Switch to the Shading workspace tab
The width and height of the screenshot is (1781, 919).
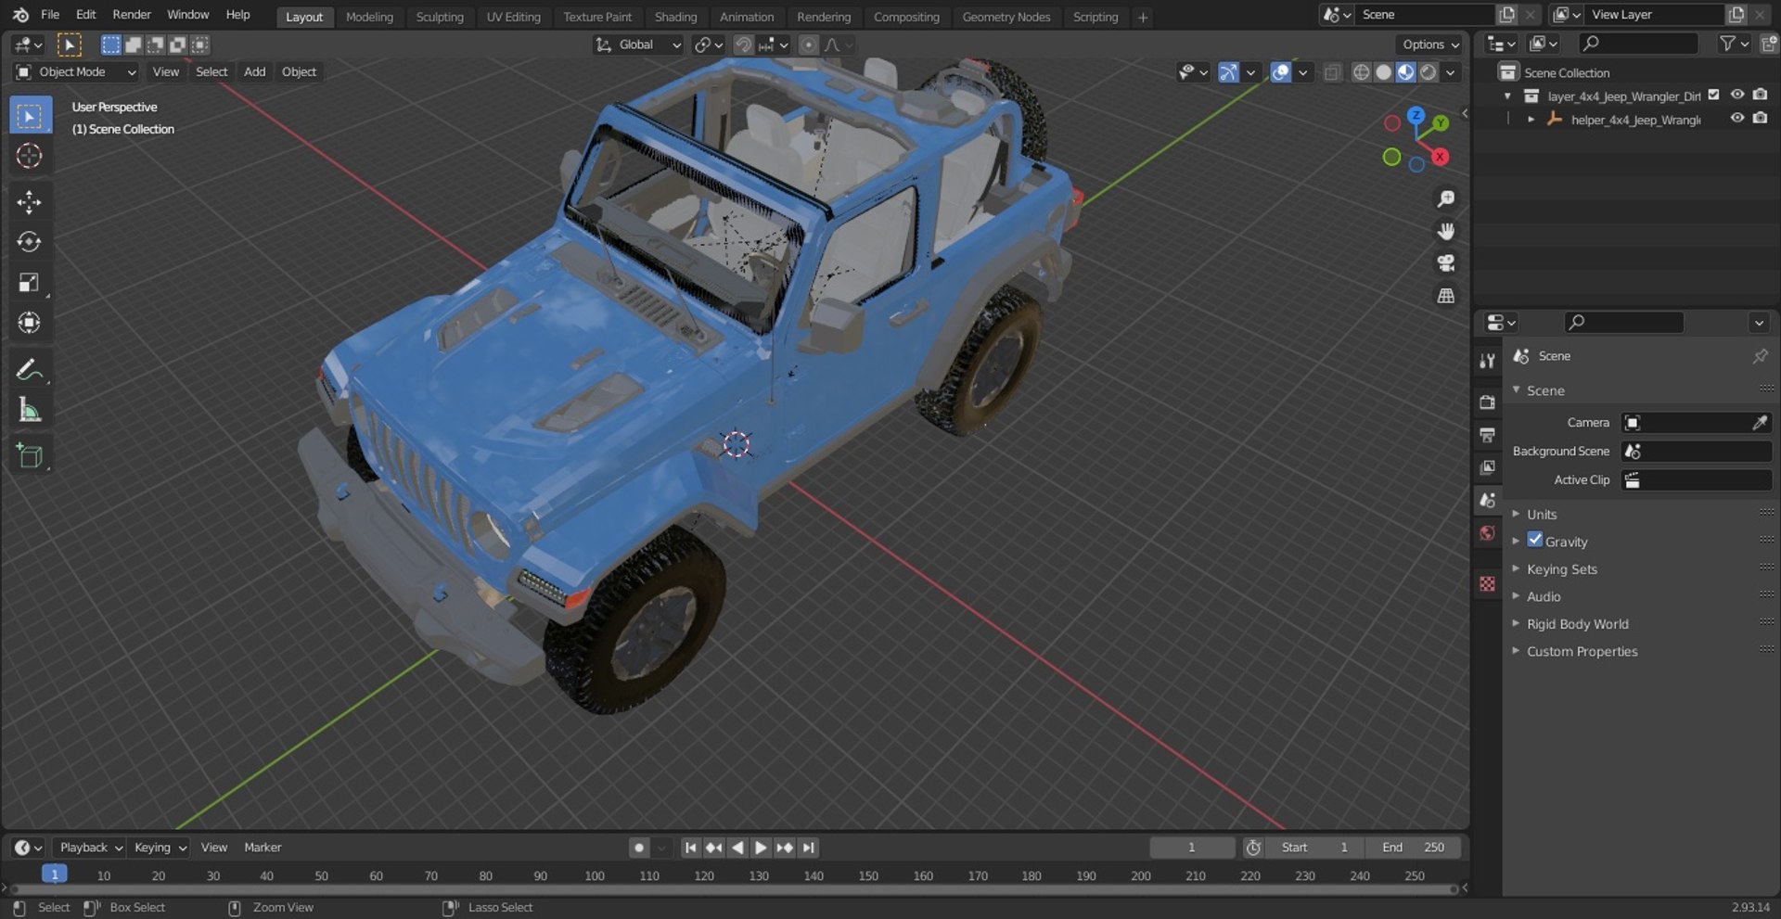675,17
